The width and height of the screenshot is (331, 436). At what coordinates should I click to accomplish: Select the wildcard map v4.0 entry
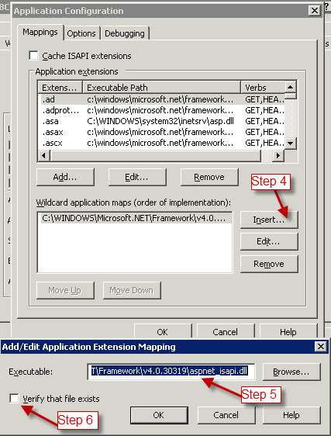[x=135, y=218]
